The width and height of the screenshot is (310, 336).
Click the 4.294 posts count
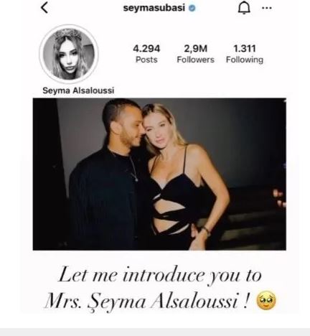point(146,49)
